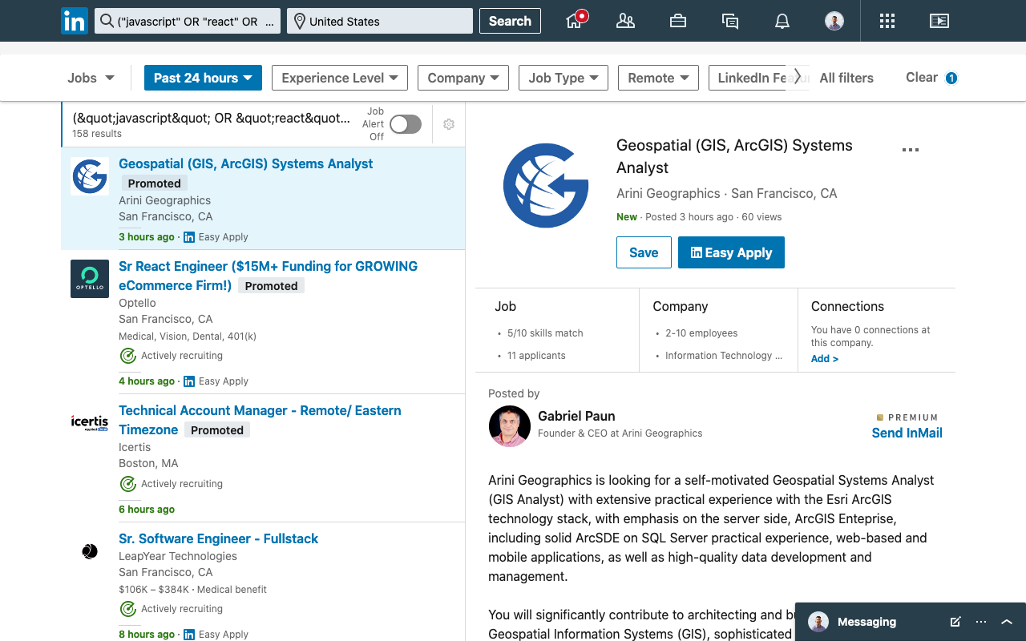The height and width of the screenshot is (641, 1026).
Task: Expand Messaging panel chevron
Action: pos(1008,622)
